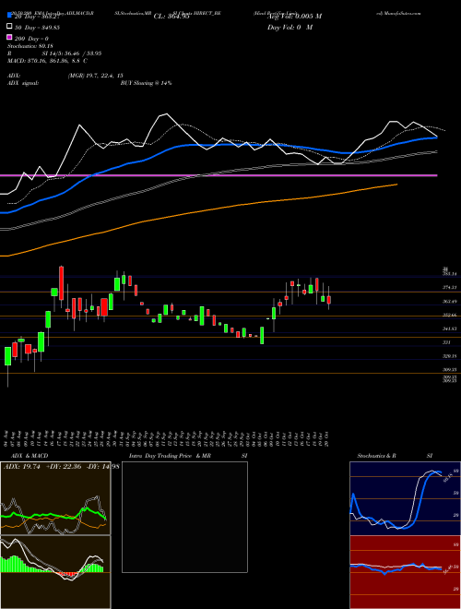The image size is (461, 609).
Task: Click the 'ADX: 19.74' readout in ADX panel
Action: (x=20, y=467)
